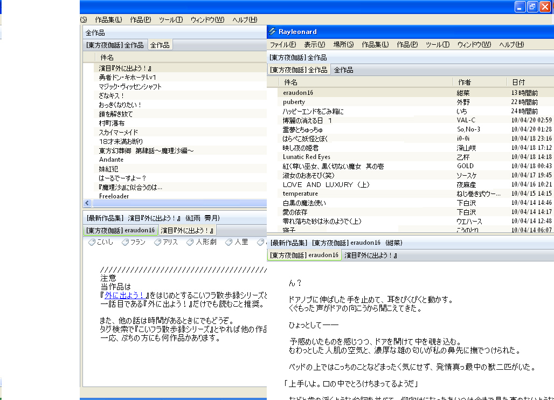Open 表示(V) menu in the front window
The image size is (554, 400).
(314, 45)
